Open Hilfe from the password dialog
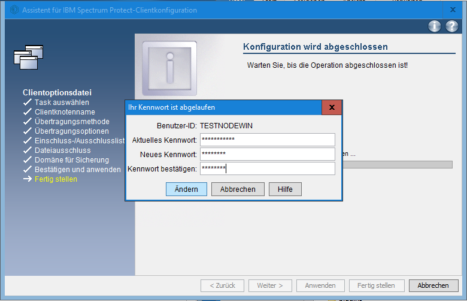Screen dimensions: 467x301 (285, 189)
